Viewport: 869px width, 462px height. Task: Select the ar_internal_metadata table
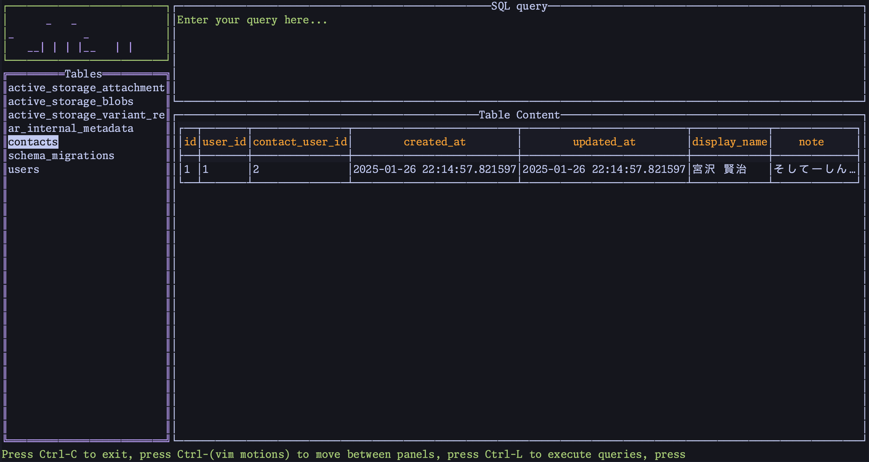[70, 129]
